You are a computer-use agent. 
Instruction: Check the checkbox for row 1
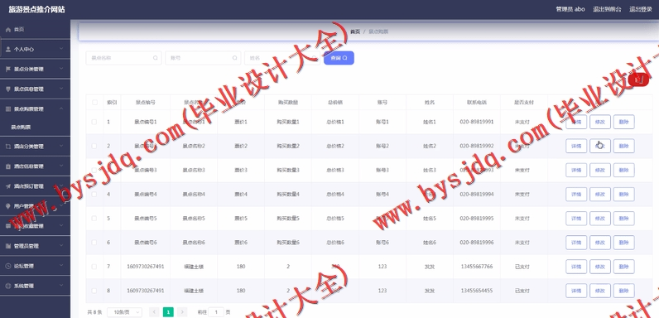pyautogui.click(x=94, y=122)
